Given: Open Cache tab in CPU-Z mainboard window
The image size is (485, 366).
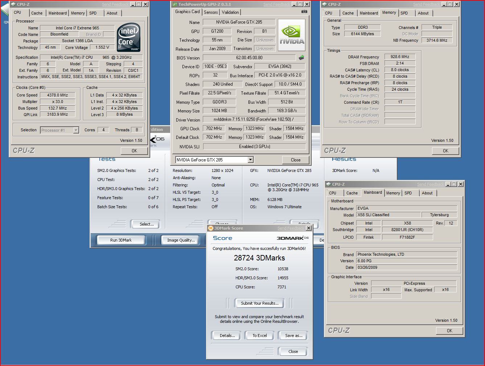Looking at the screenshot, I should 352,193.
